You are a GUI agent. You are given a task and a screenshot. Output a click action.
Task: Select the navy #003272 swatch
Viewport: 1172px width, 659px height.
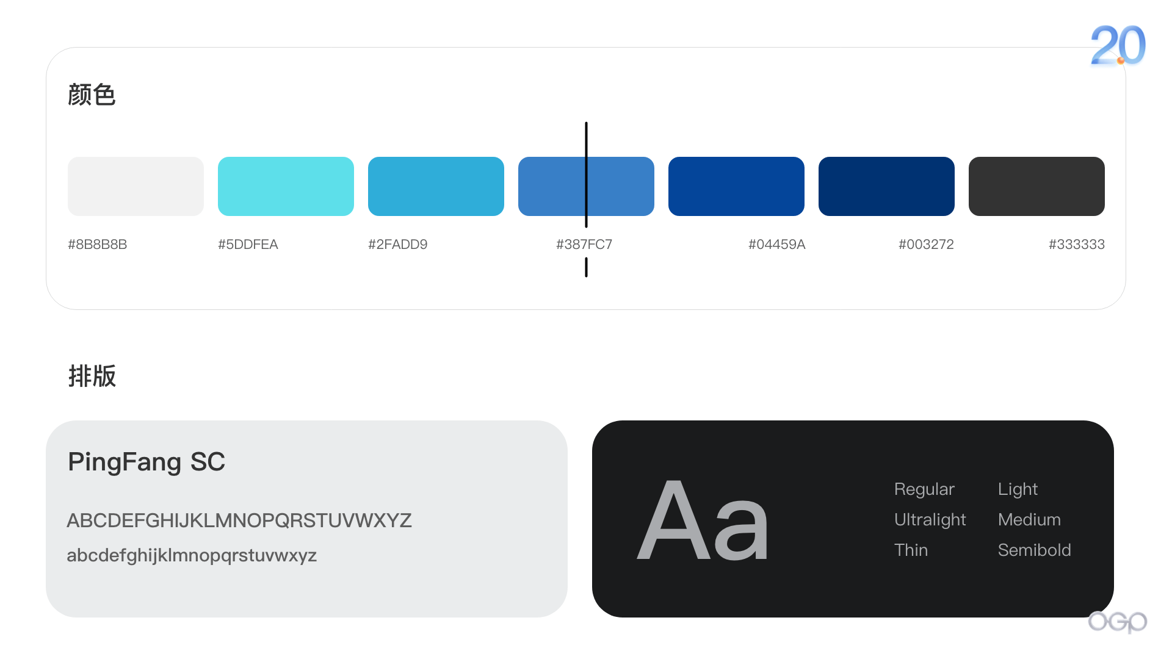click(886, 186)
